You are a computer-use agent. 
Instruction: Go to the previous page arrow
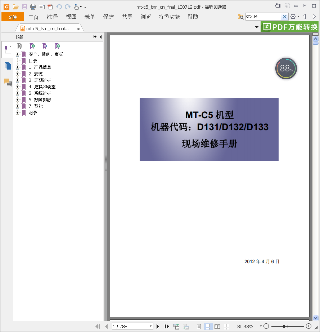[106, 326]
